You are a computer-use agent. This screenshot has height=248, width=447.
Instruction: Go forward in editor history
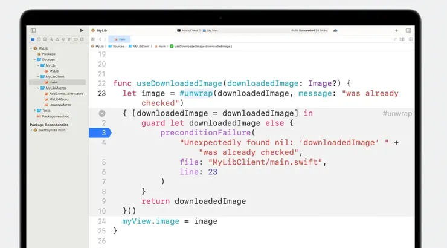click(x=105, y=39)
